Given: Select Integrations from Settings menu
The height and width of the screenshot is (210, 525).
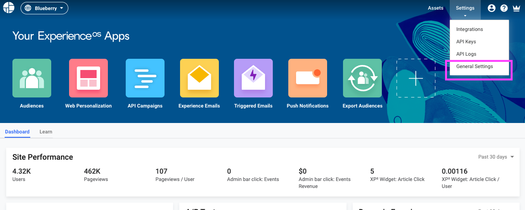Looking at the screenshot, I should pyautogui.click(x=479, y=29).
